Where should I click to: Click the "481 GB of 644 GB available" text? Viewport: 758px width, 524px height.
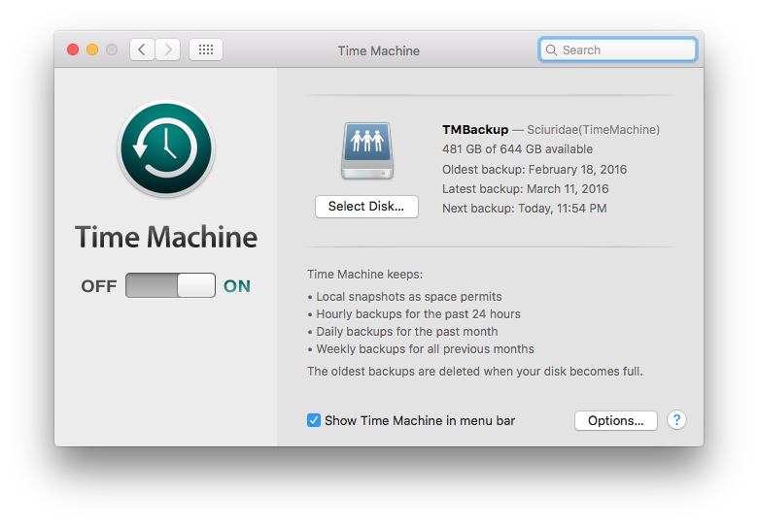(x=517, y=149)
